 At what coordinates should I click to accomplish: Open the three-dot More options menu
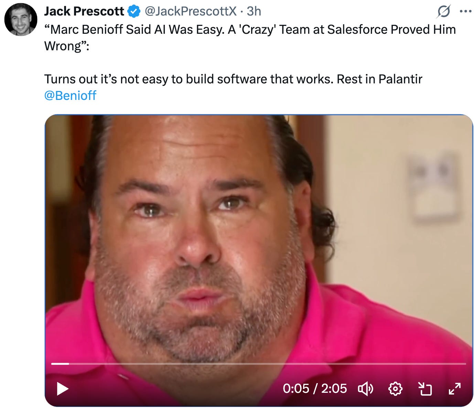(465, 11)
